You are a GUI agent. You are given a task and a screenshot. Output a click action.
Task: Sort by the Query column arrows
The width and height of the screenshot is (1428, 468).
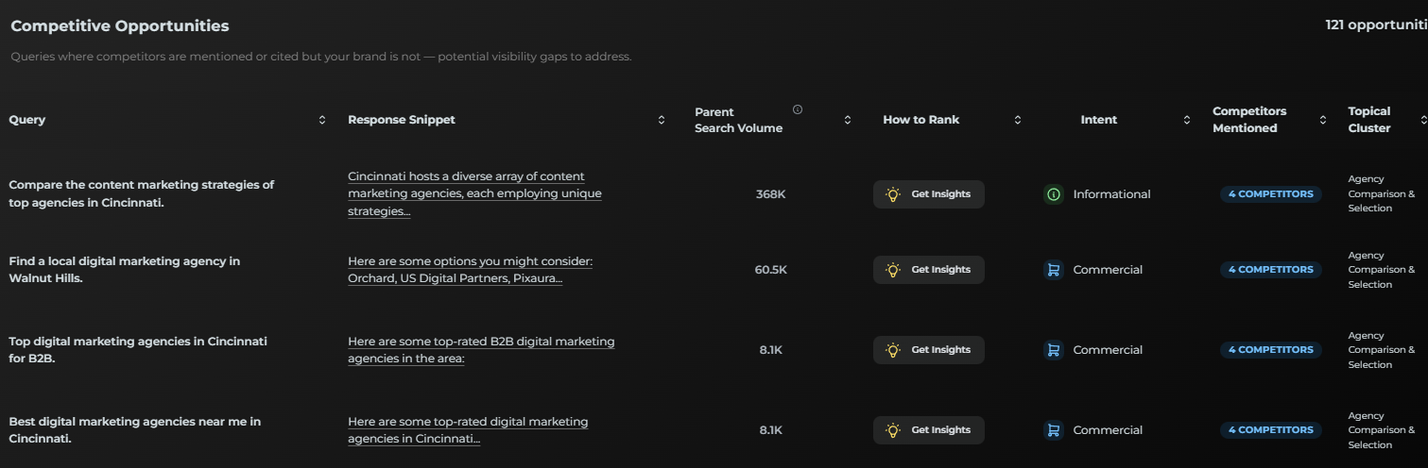[322, 120]
